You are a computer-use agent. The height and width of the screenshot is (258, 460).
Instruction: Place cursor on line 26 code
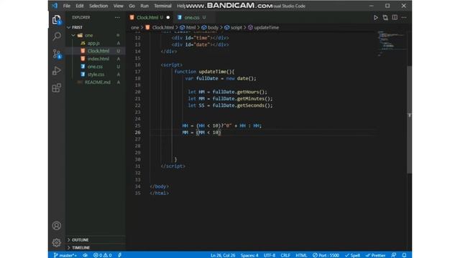coord(201,133)
